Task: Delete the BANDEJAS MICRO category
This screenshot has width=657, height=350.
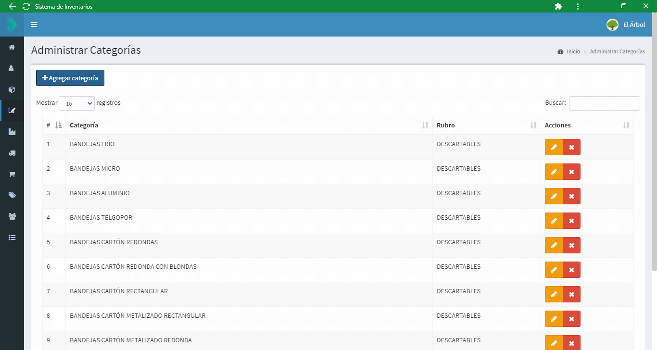Action: pyautogui.click(x=571, y=172)
